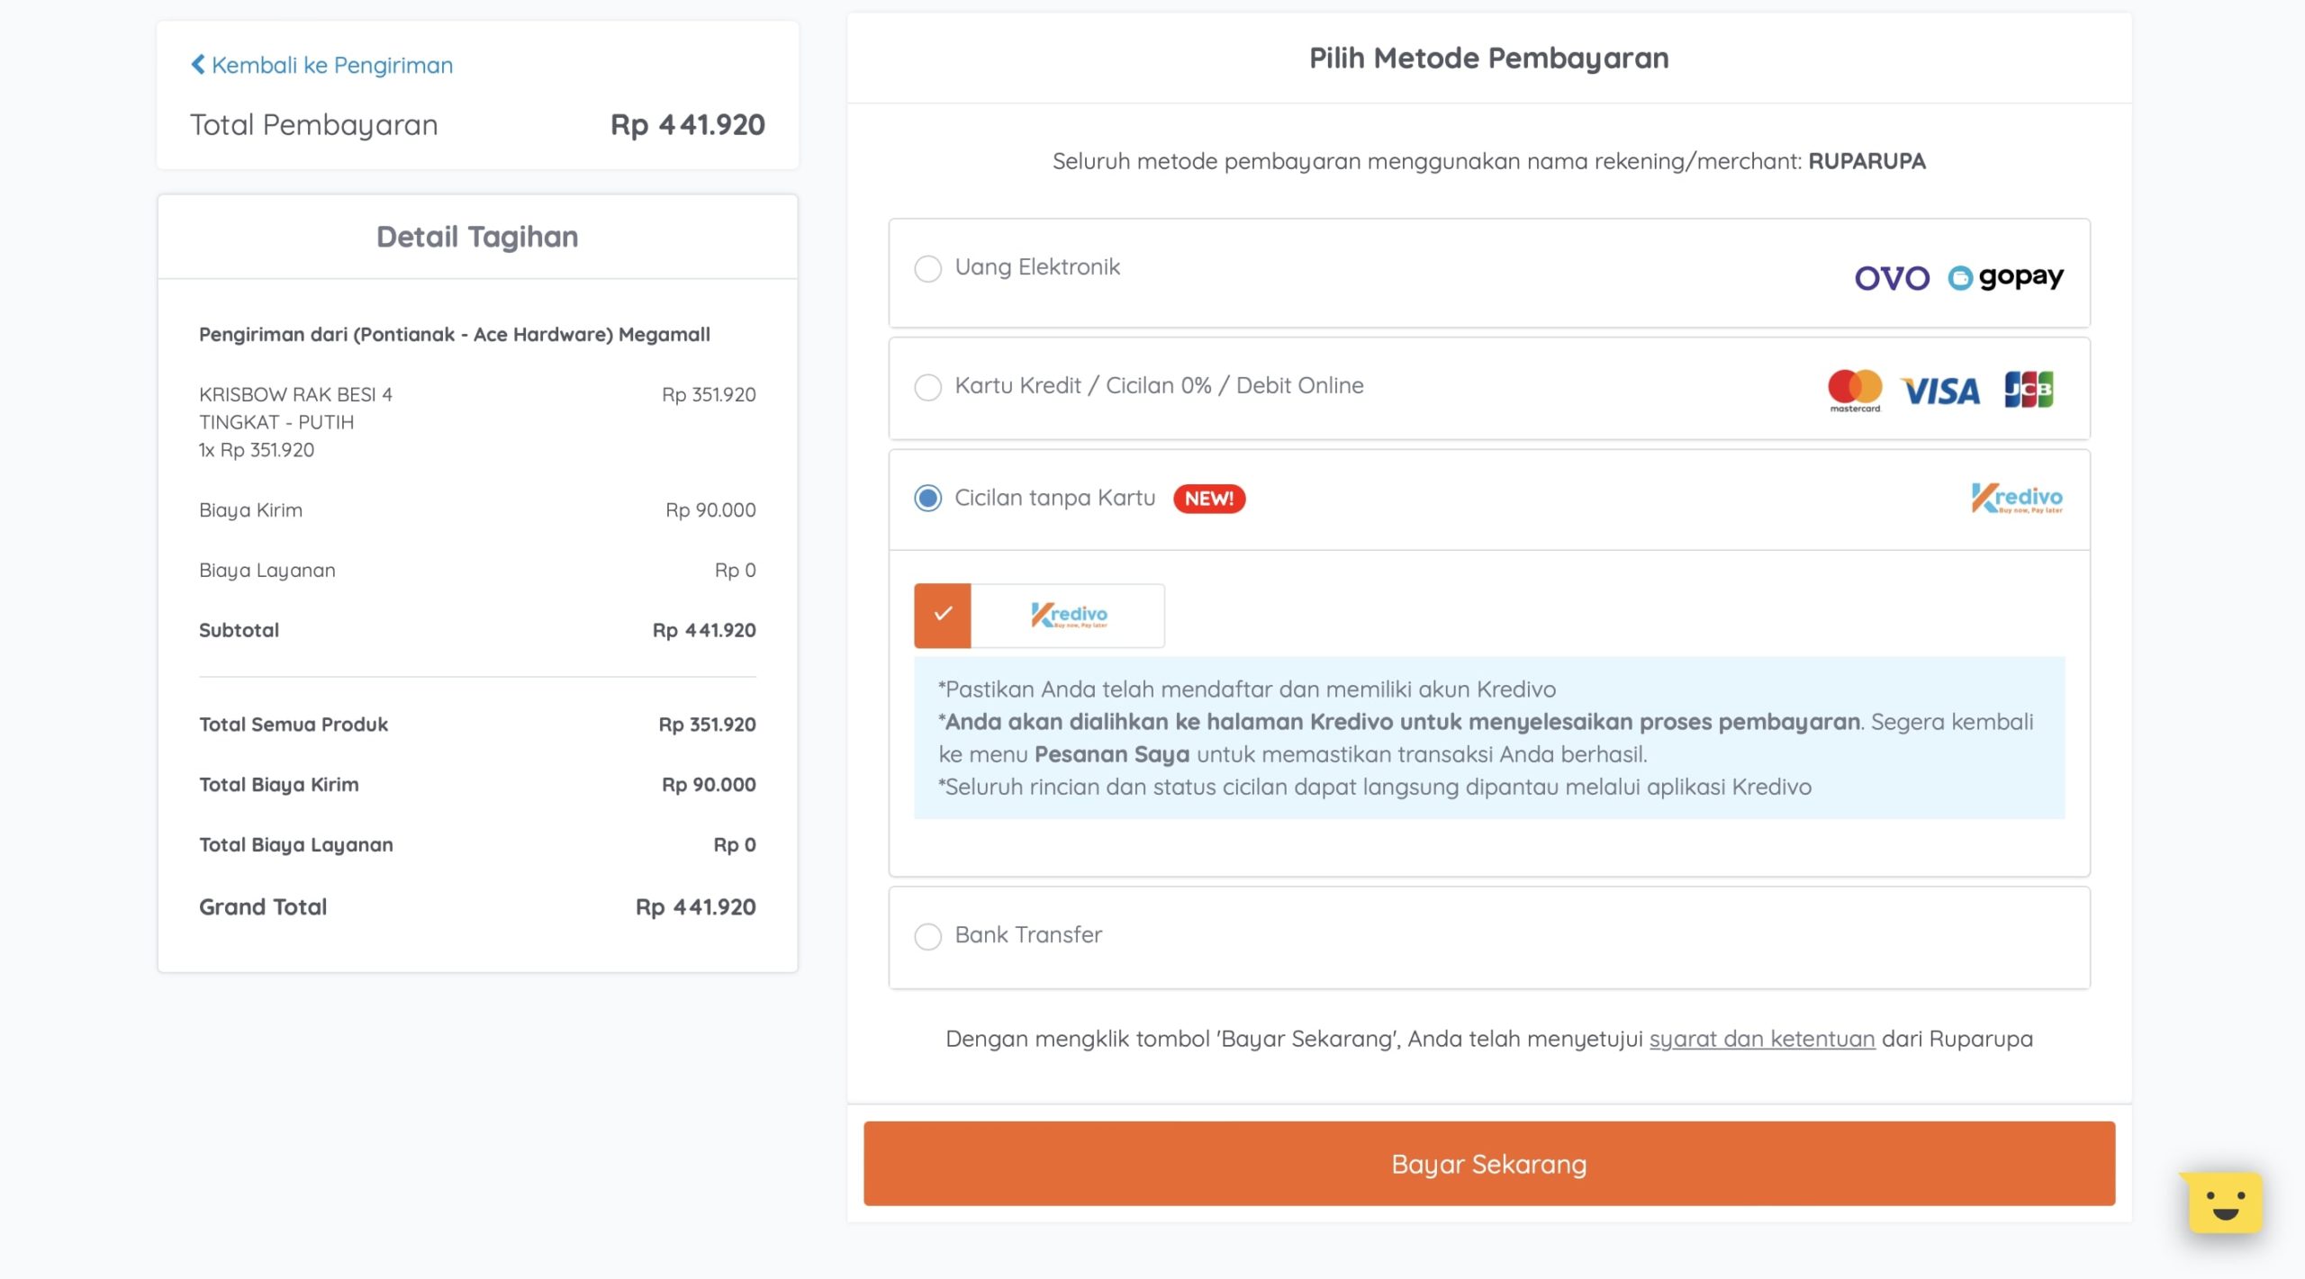Click the Bayar Sekarang button

(x=1489, y=1164)
